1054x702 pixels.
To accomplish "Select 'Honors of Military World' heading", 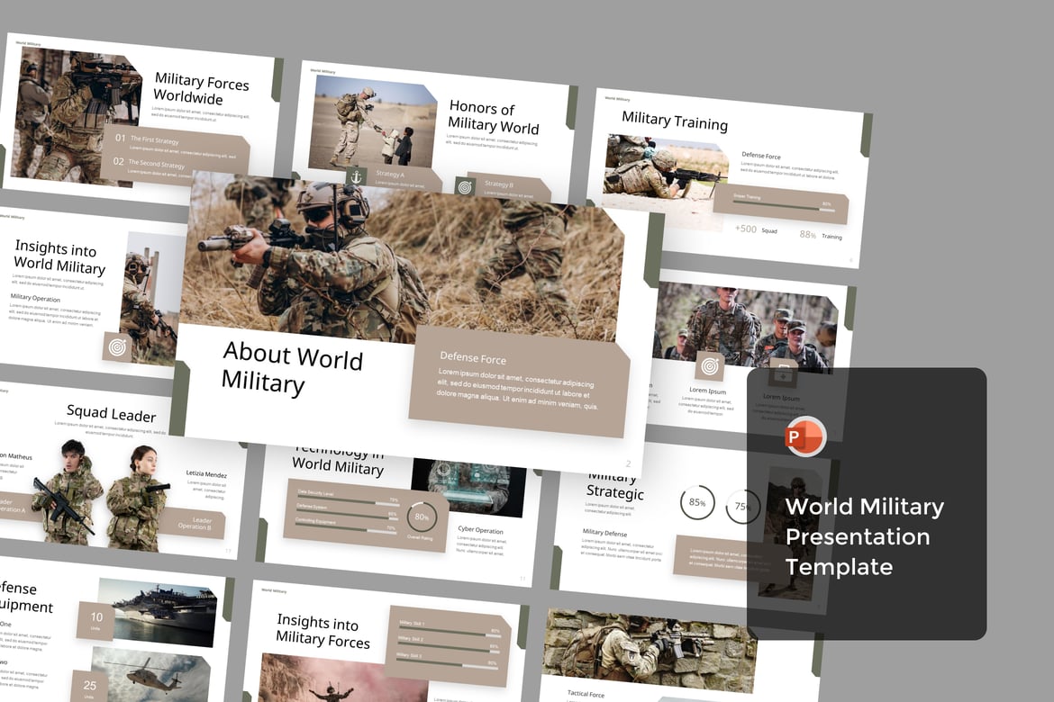I will [x=494, y=117].
